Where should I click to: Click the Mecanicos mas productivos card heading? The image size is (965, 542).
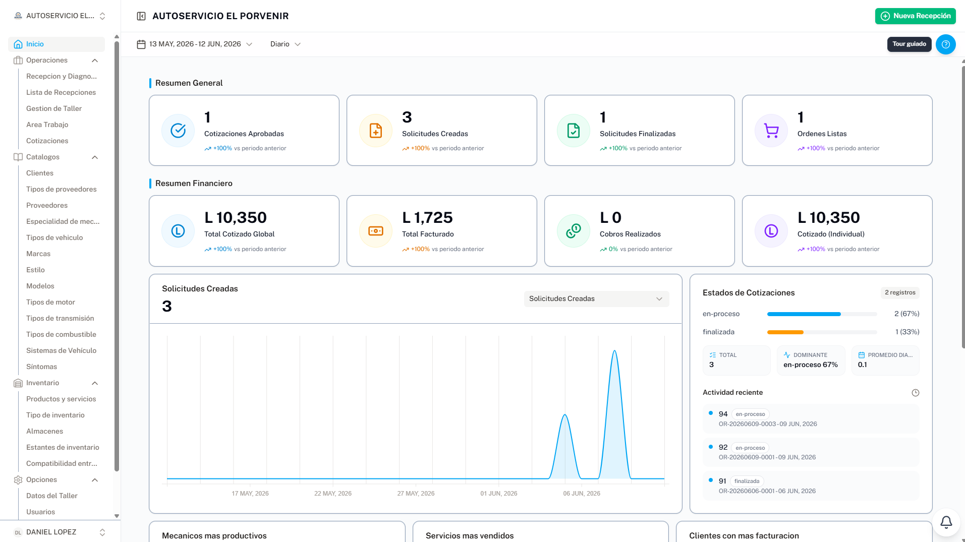click(214, 536)
